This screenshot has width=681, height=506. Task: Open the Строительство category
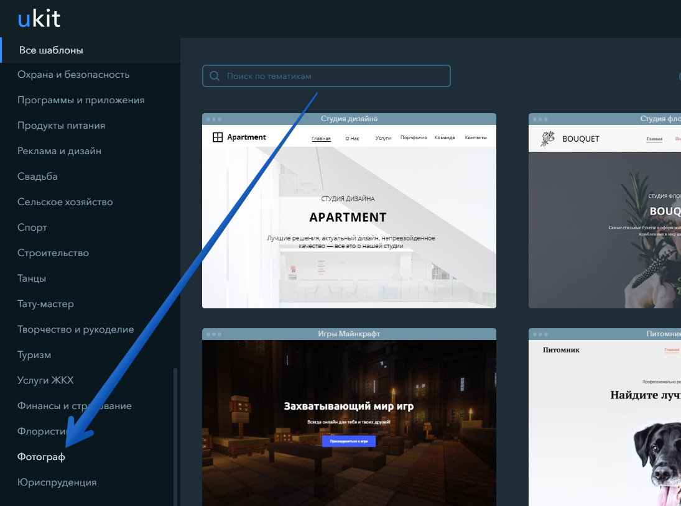53,253
